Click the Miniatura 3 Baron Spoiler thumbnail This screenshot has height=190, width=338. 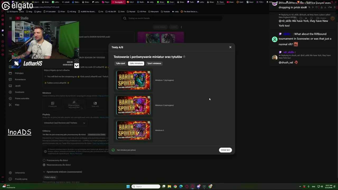tap(133, 130)
